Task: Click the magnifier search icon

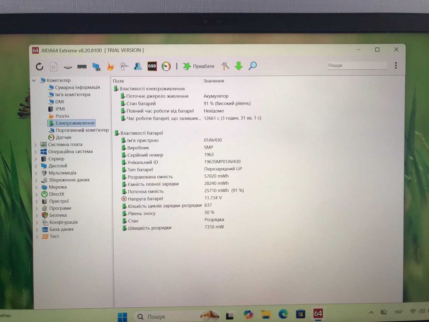Action: (x=252, y=66)
